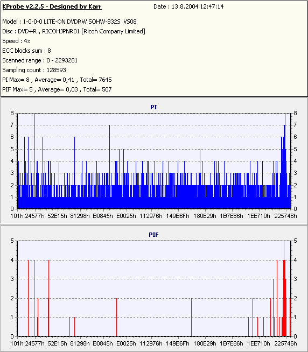Click the Scanned range value line

(x=40, y=60)
